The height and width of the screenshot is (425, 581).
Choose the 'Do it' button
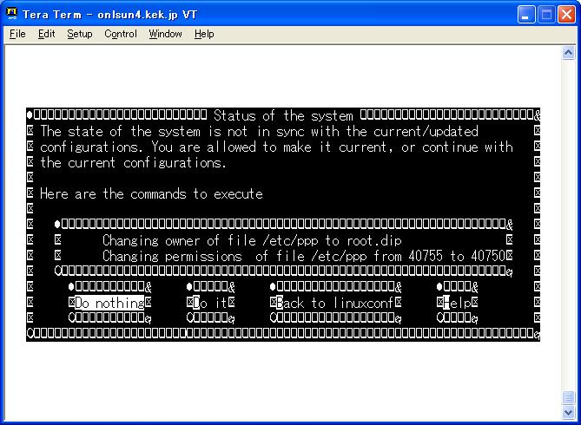coord(210,304)
